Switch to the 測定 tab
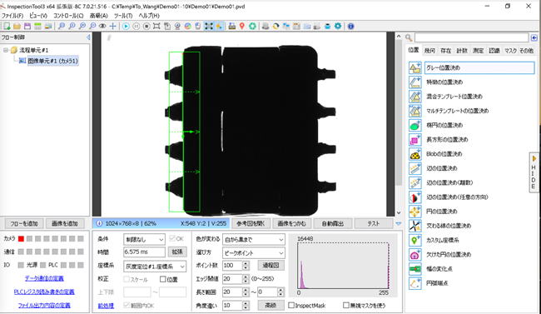541x314 pixels. [x=478, y=51]
